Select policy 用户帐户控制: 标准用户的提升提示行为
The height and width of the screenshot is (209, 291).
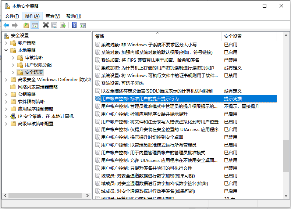click(x=186, y=98)
